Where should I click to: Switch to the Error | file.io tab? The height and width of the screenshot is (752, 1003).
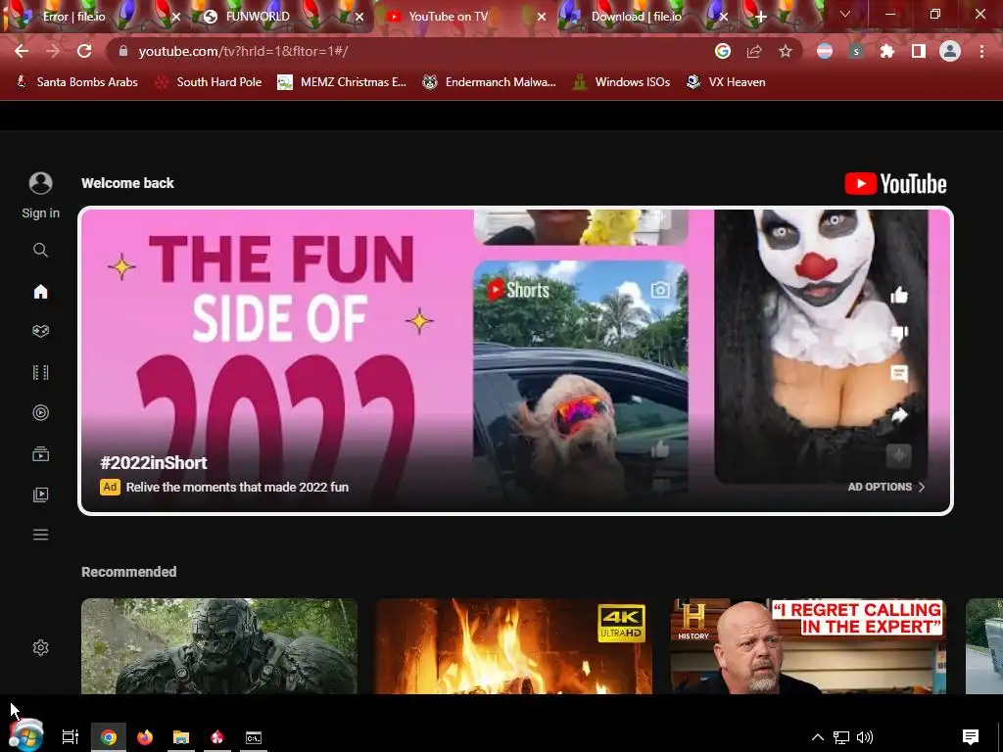[x=73, y=17]
